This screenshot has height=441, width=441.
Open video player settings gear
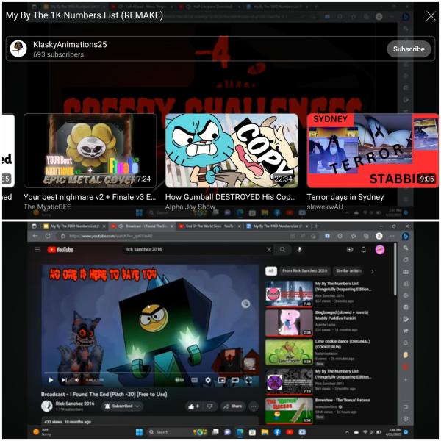[x=208, y=380]
